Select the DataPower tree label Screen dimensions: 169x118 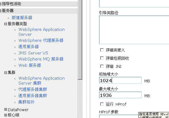pos(18,110)
